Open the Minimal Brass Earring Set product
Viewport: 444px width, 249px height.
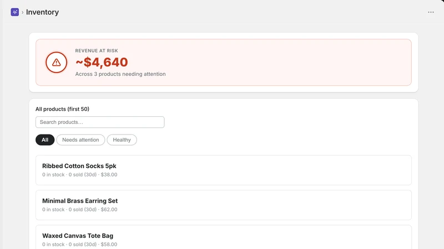pos(224,205)
